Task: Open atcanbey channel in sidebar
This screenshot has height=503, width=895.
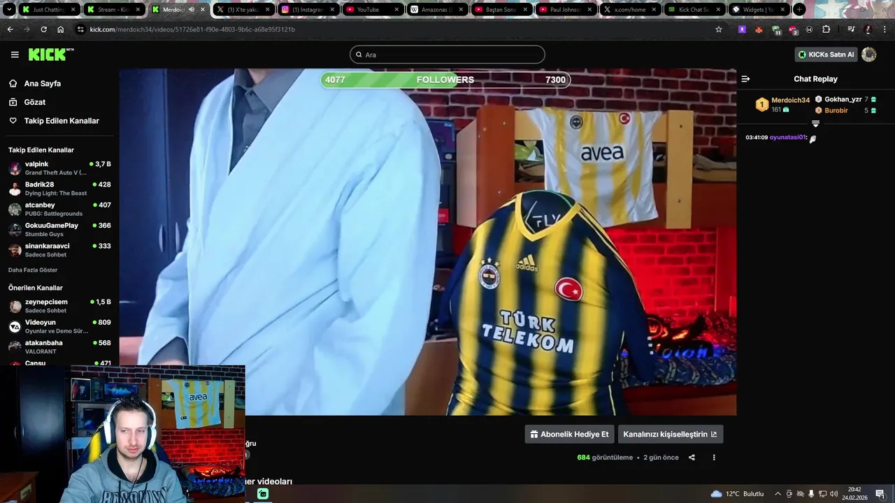Action: point(59,209)
